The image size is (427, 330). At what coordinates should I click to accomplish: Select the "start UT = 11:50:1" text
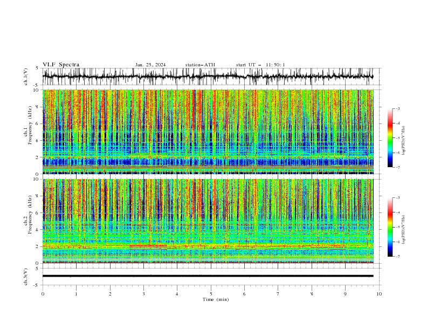[x=260, y=65]
